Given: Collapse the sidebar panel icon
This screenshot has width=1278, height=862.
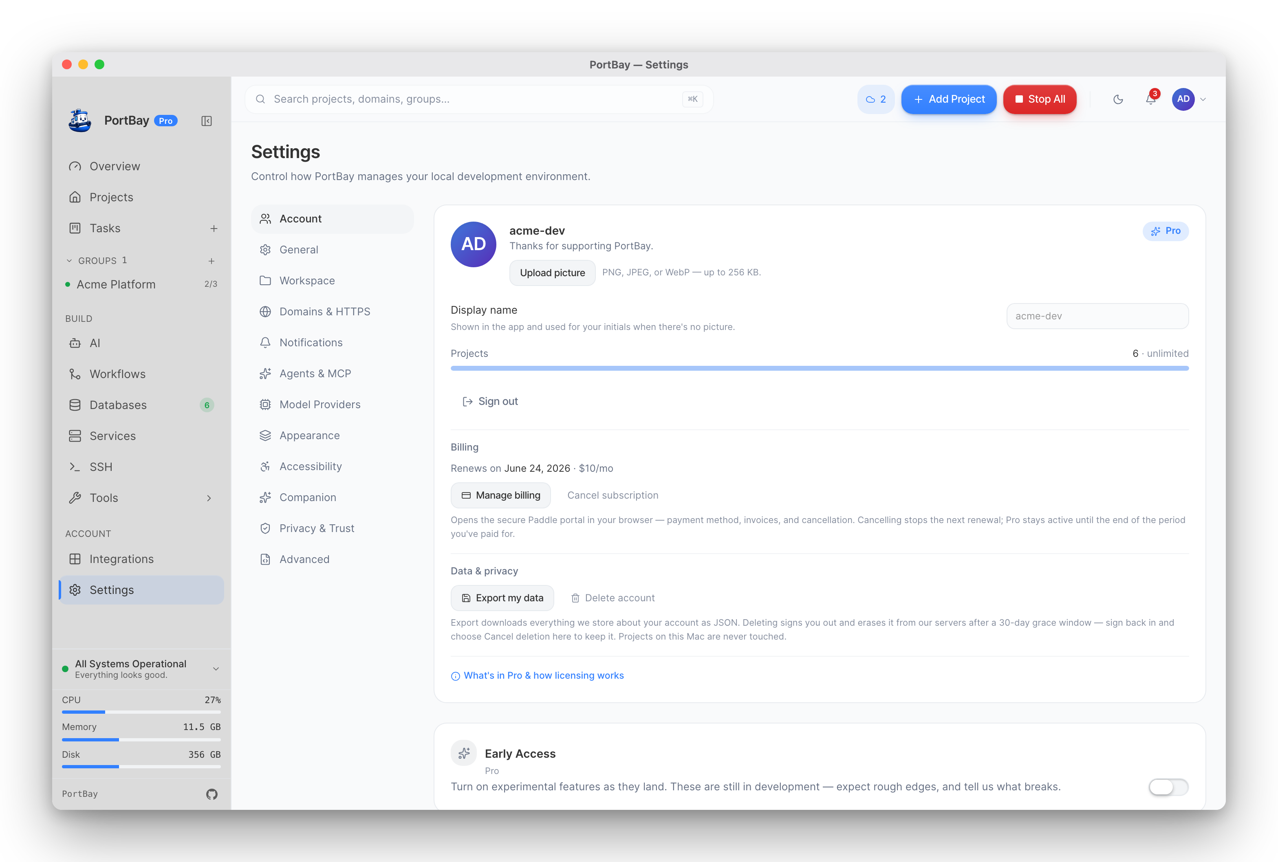Looking at the screenshot, I should tap(207, 121).
